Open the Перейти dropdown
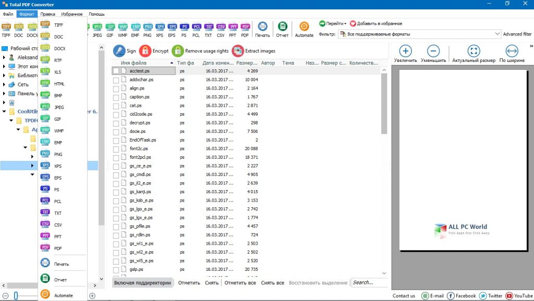Viewport: 534px width, 301px height. (x=333, y=23)
